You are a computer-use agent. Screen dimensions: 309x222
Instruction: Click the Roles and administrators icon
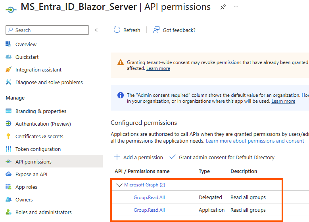(8, 212)
